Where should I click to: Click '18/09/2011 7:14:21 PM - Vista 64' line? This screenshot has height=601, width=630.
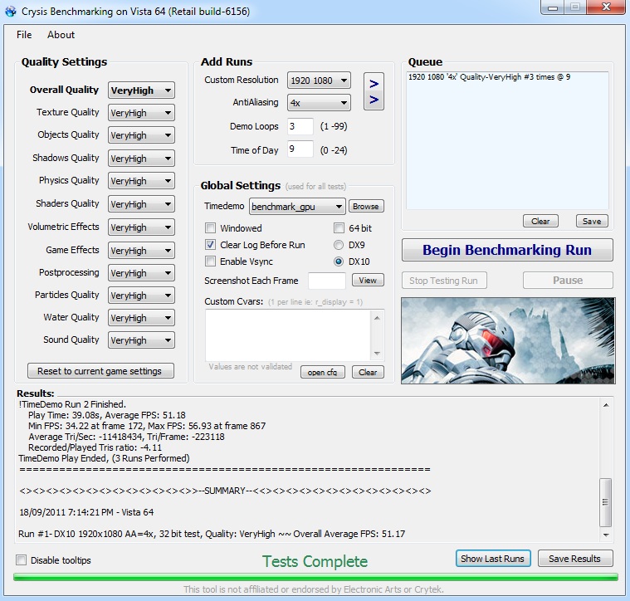point(86,512)
